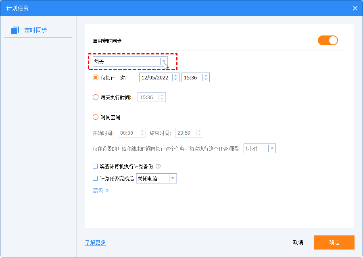363x258 pixels.
Task: Increase the run-once 15:36 time with up arrow
Action: [206, 75]
